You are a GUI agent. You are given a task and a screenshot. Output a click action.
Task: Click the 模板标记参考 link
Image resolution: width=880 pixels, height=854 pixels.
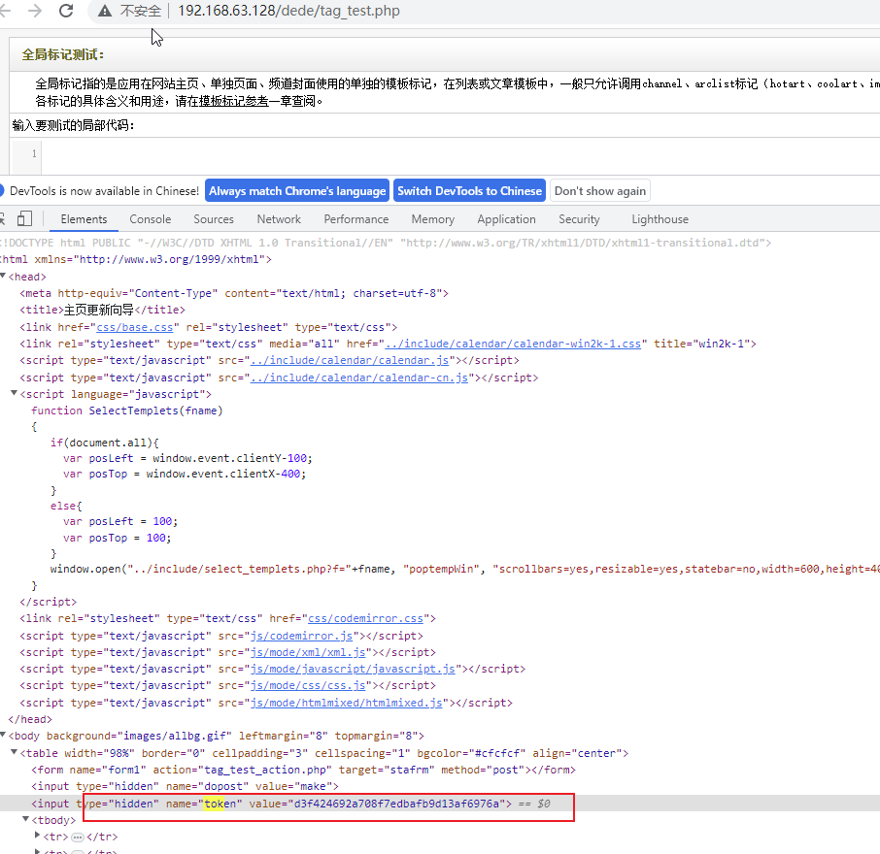click(x=233, y=102)
